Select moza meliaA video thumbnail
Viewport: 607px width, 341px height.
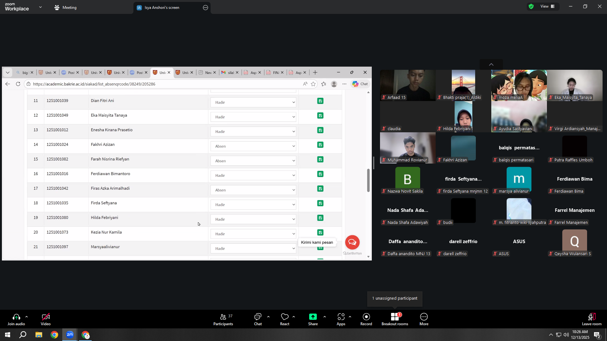point(519,85)
